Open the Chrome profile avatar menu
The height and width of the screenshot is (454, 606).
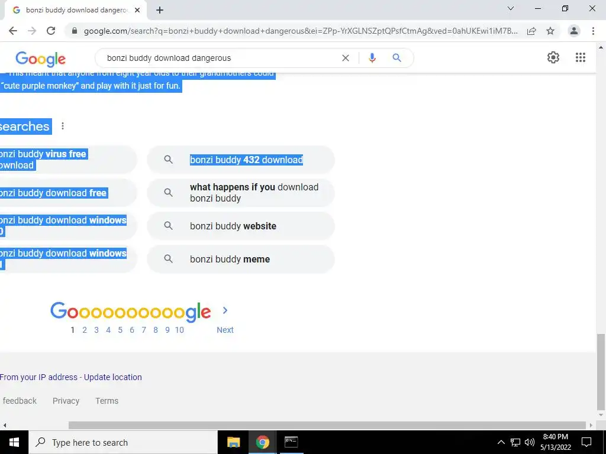(574, 31)
